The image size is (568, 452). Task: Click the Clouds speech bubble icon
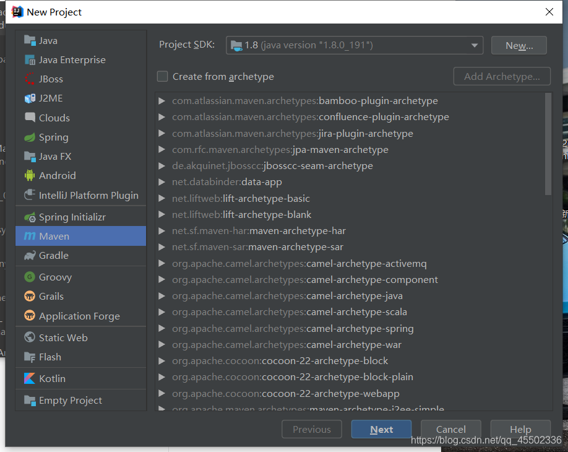(30, 118)
